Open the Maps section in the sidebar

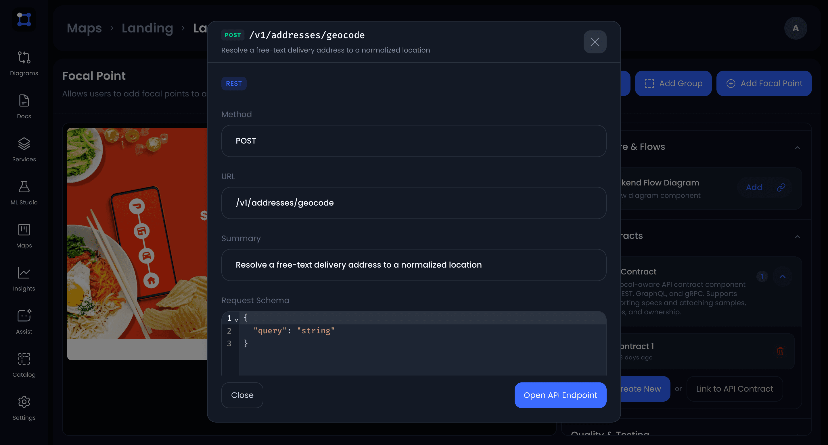point(24,235)
